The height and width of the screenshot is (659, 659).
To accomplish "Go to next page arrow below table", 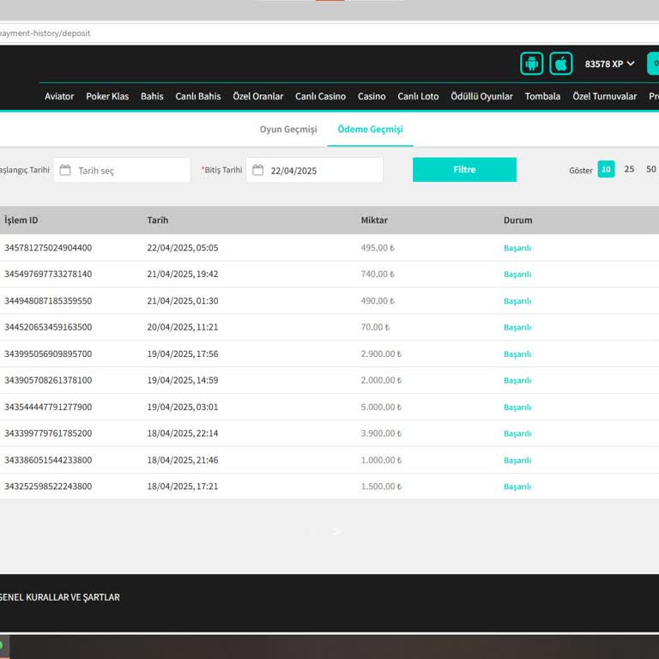I will (337, 531).
